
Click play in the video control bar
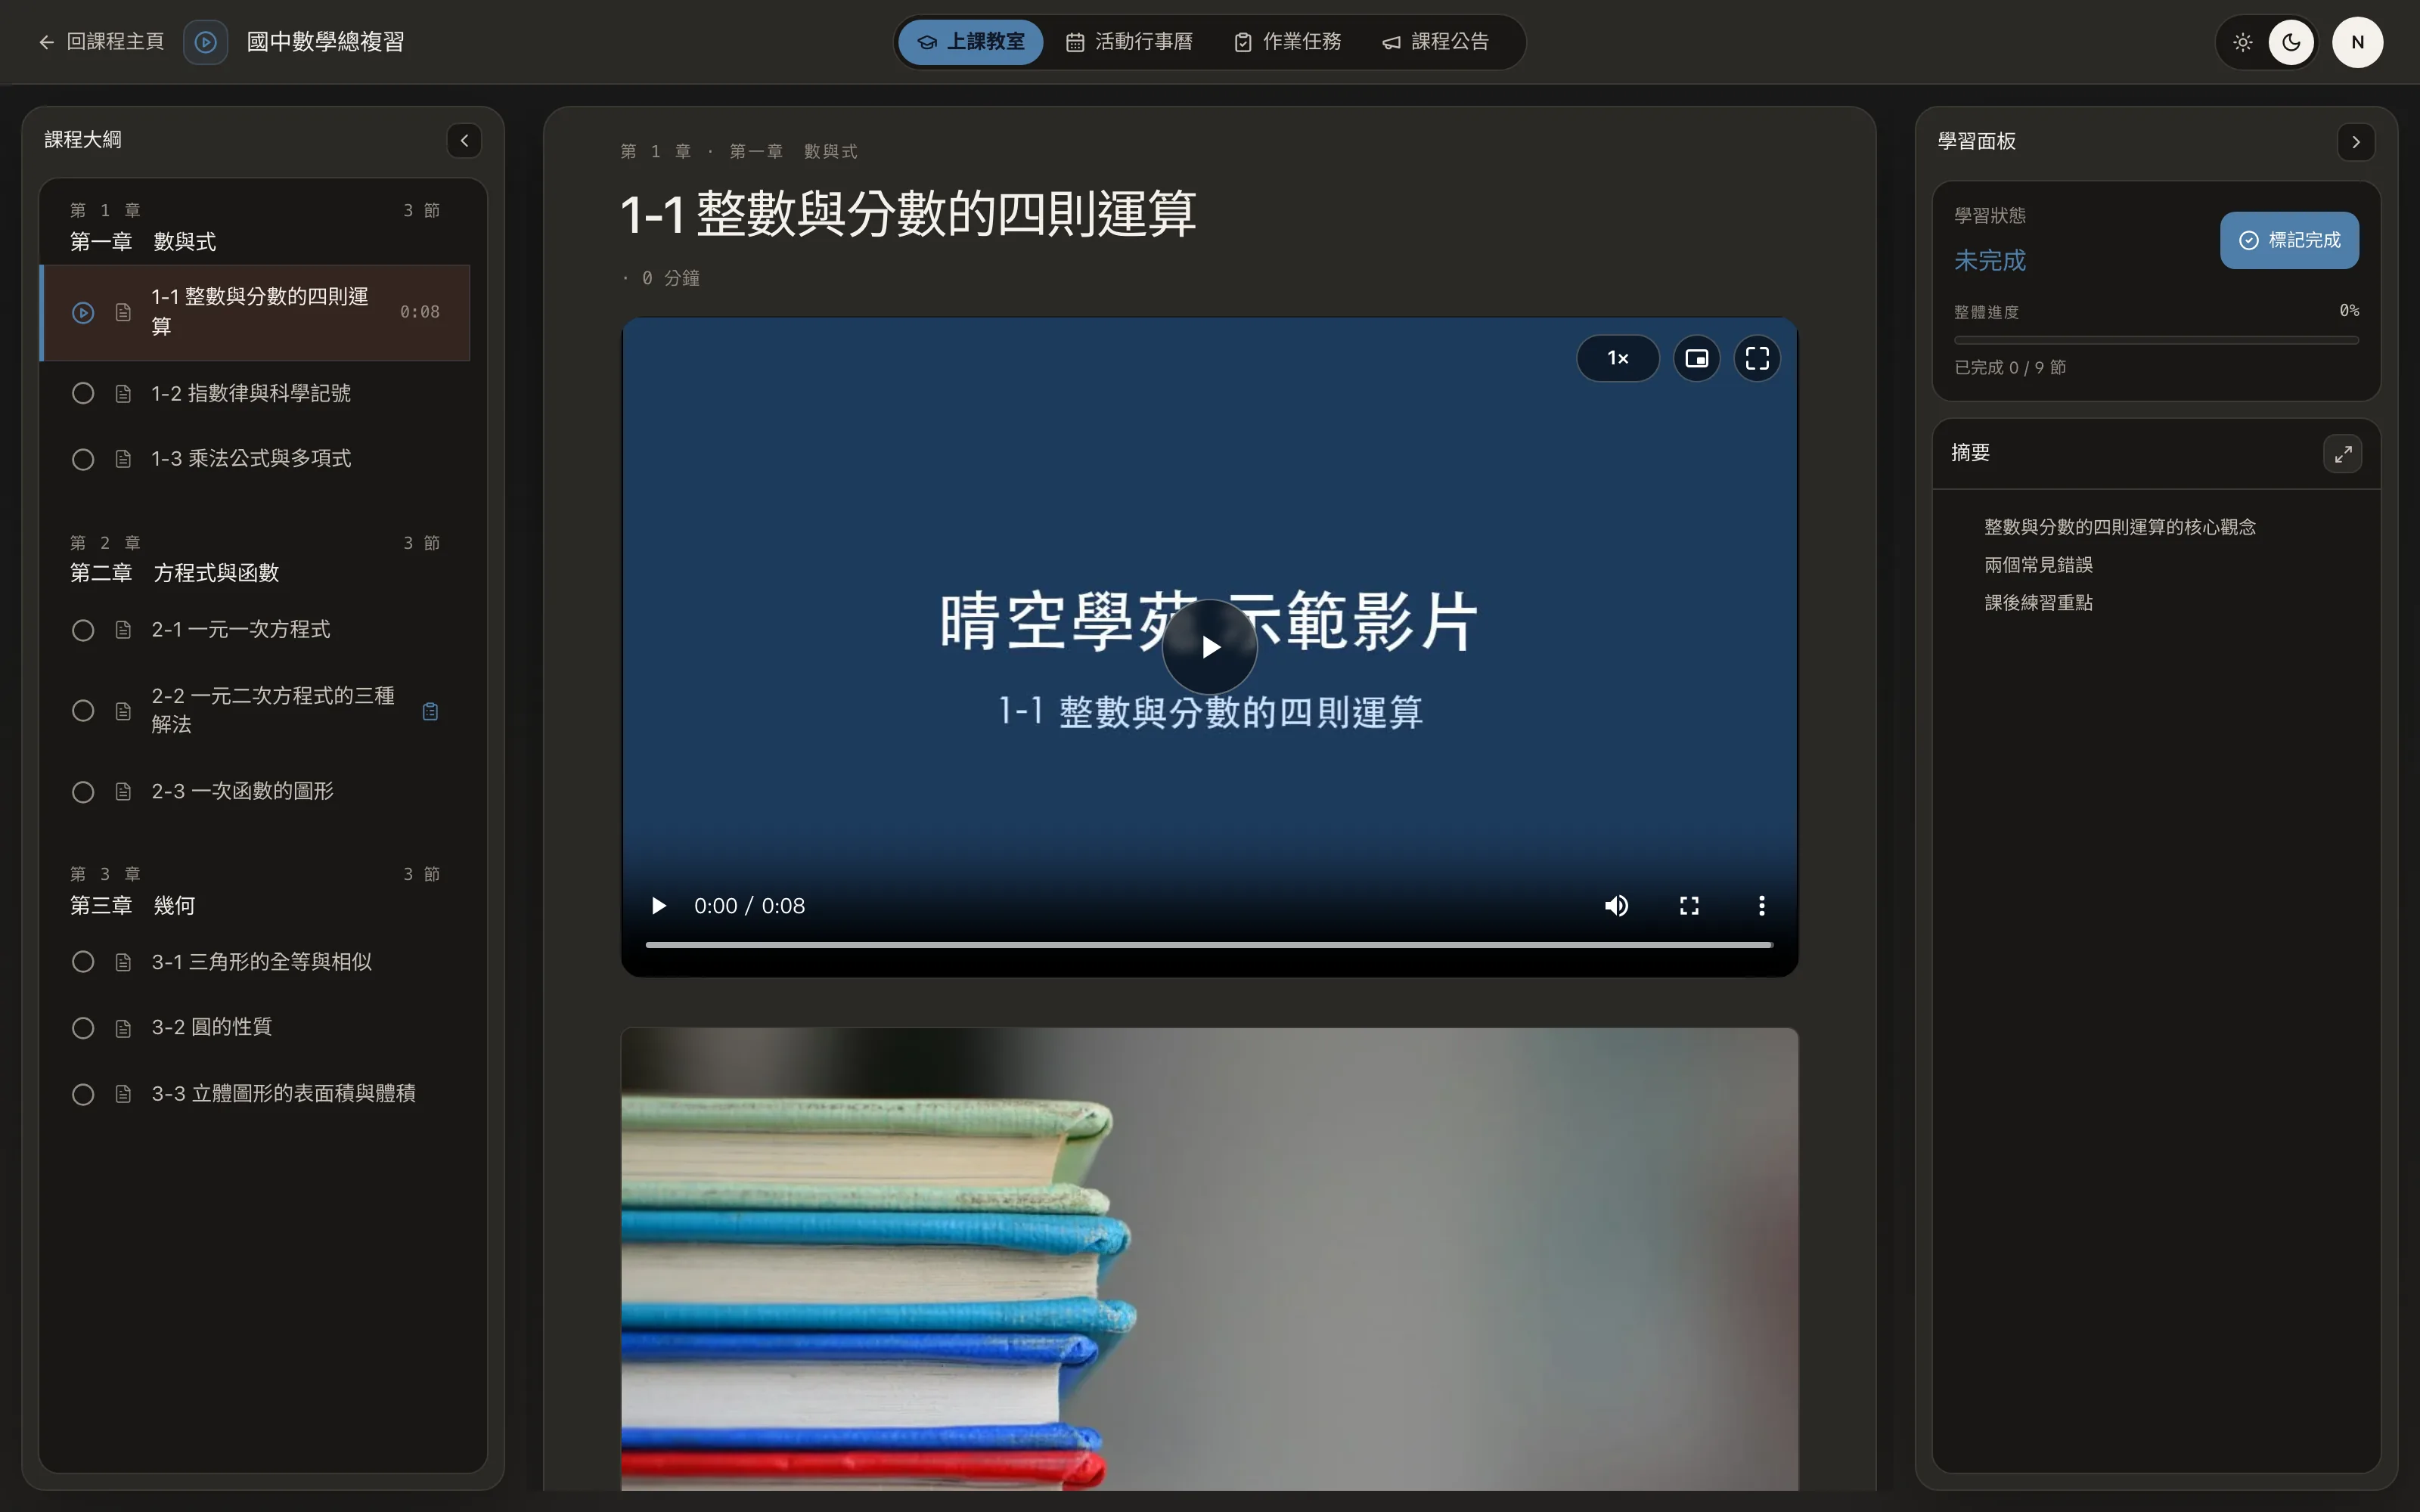pyautogui.click(x=658, y=906)
